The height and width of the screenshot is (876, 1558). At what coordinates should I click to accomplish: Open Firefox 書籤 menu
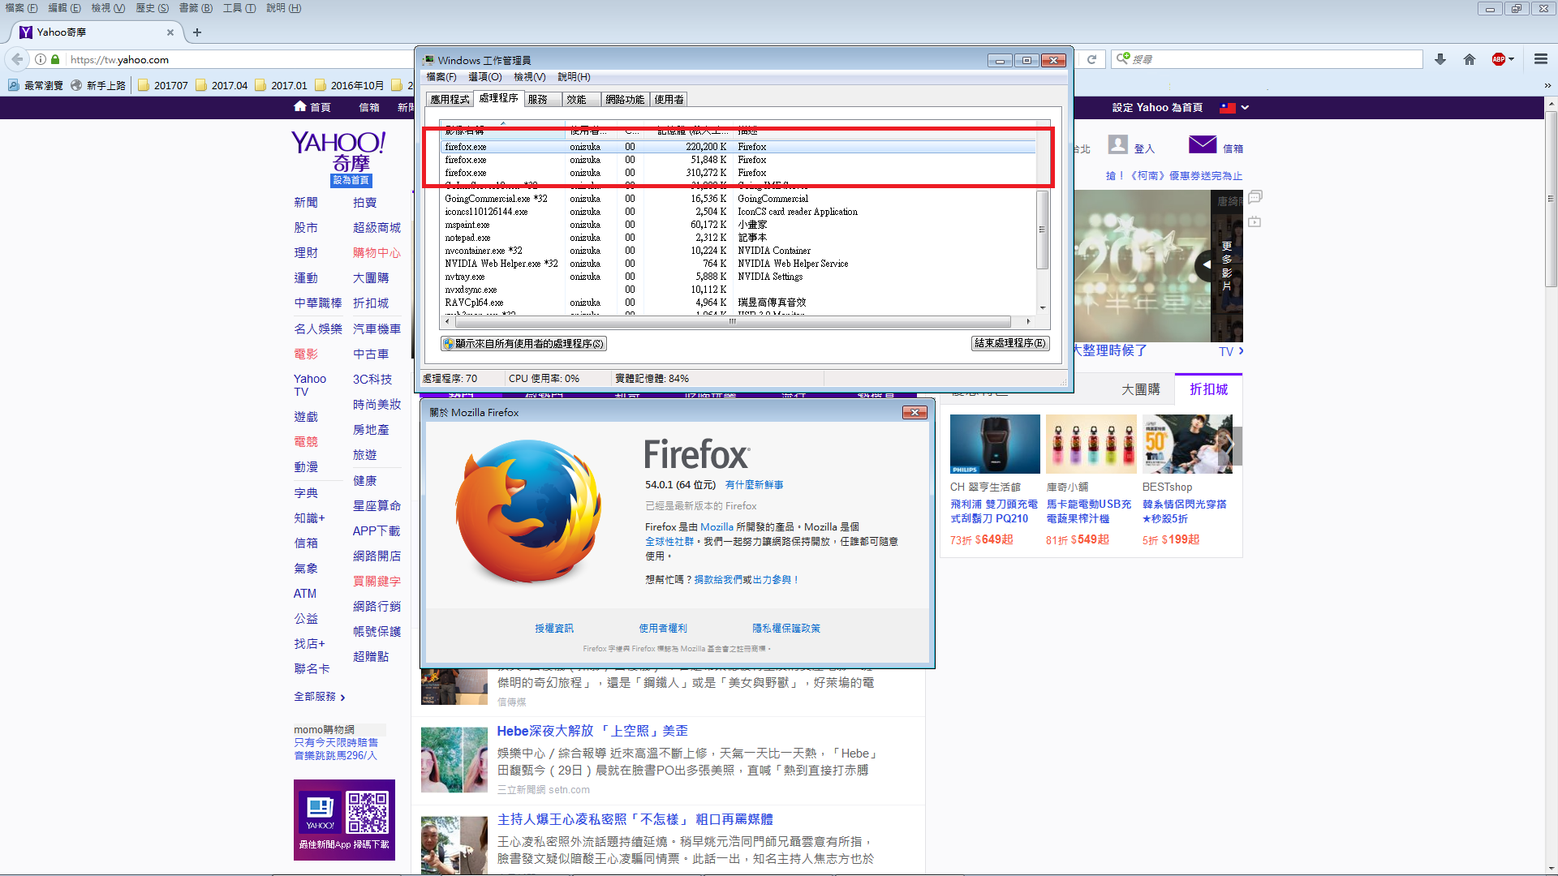[195, 8]
